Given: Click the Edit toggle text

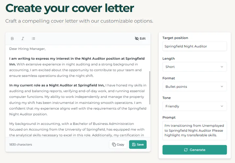Looking at the screenshot, I should click(143, 39).
